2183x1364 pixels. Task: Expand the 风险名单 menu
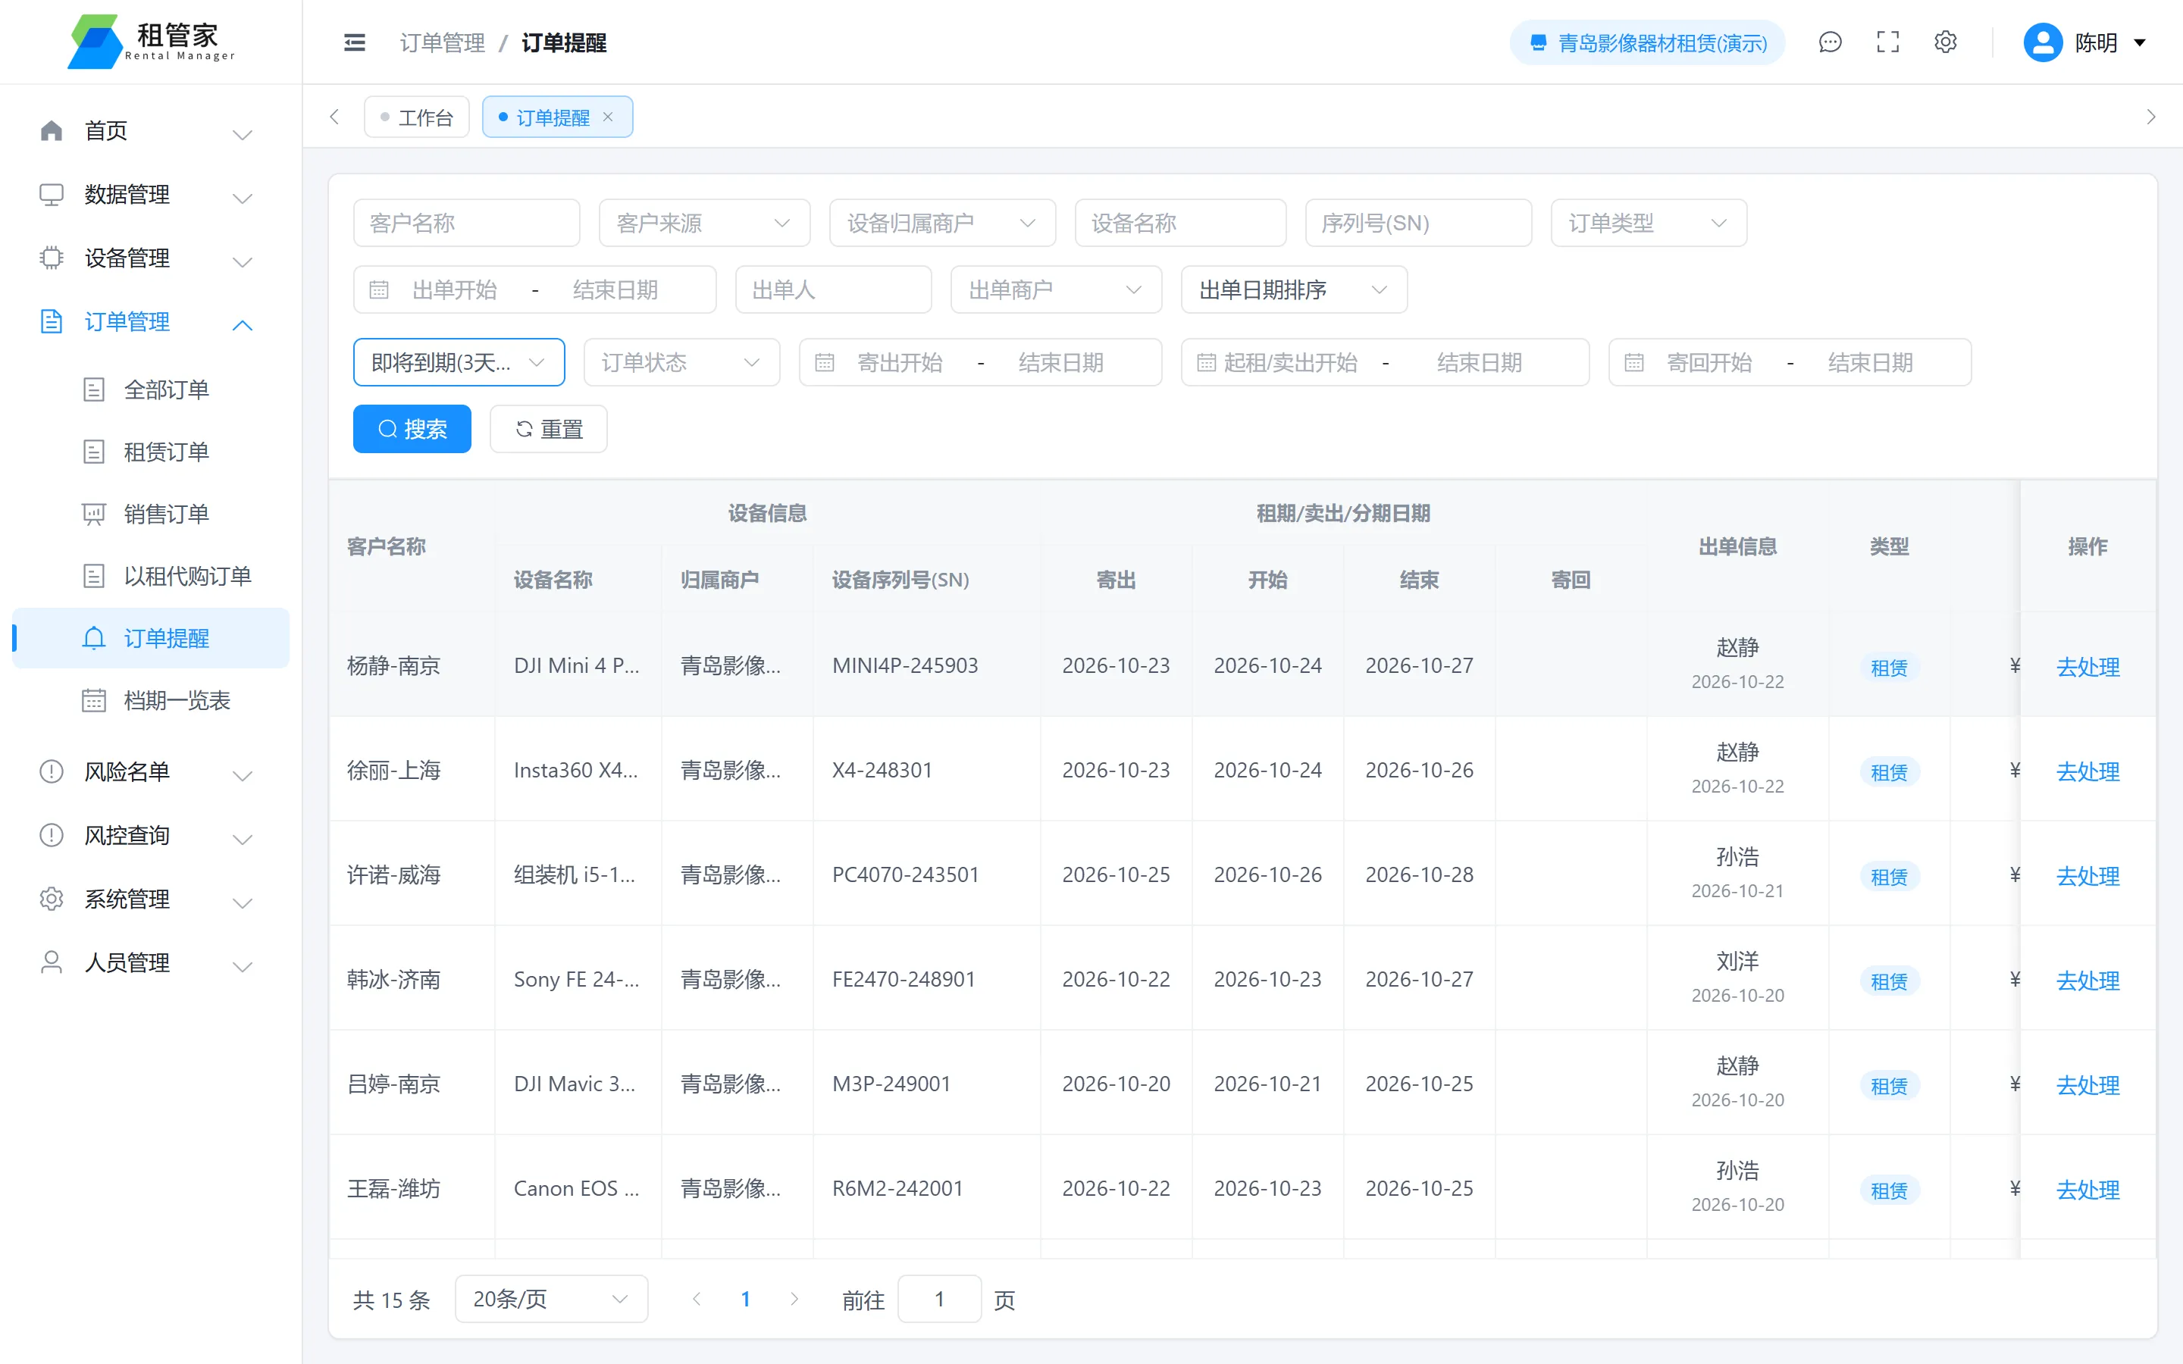pyautogui.click(x=151, y=772)
